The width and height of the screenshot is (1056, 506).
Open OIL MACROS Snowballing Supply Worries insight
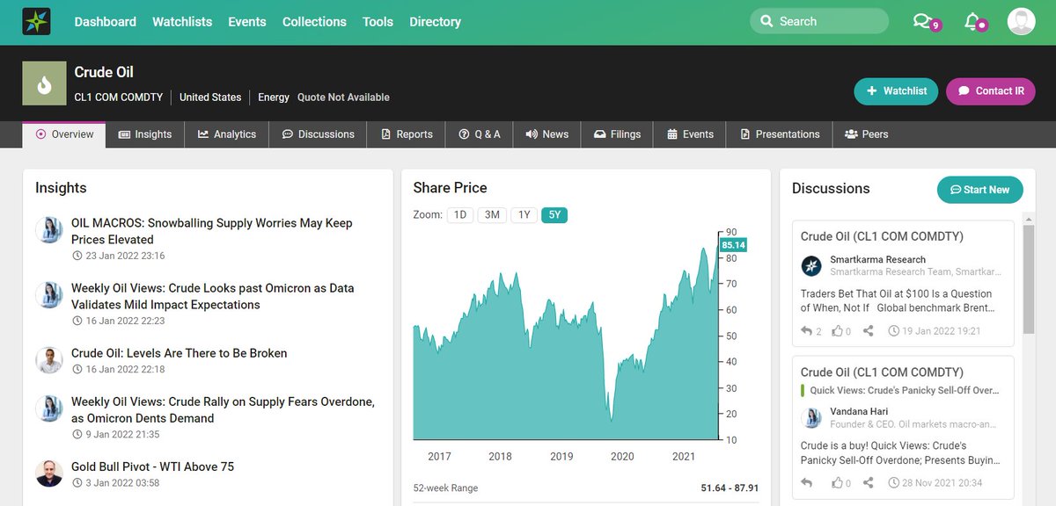(212, 231)
